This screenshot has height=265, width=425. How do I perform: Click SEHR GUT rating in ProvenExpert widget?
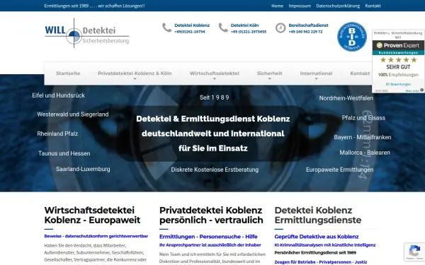coord(398,67)
